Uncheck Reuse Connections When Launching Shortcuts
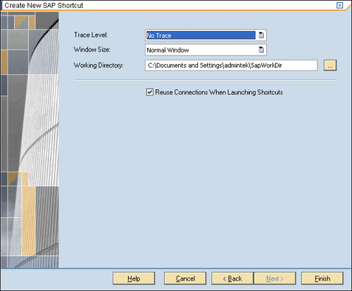Screen dimensions: 352x291 click(x=149, y=92)
